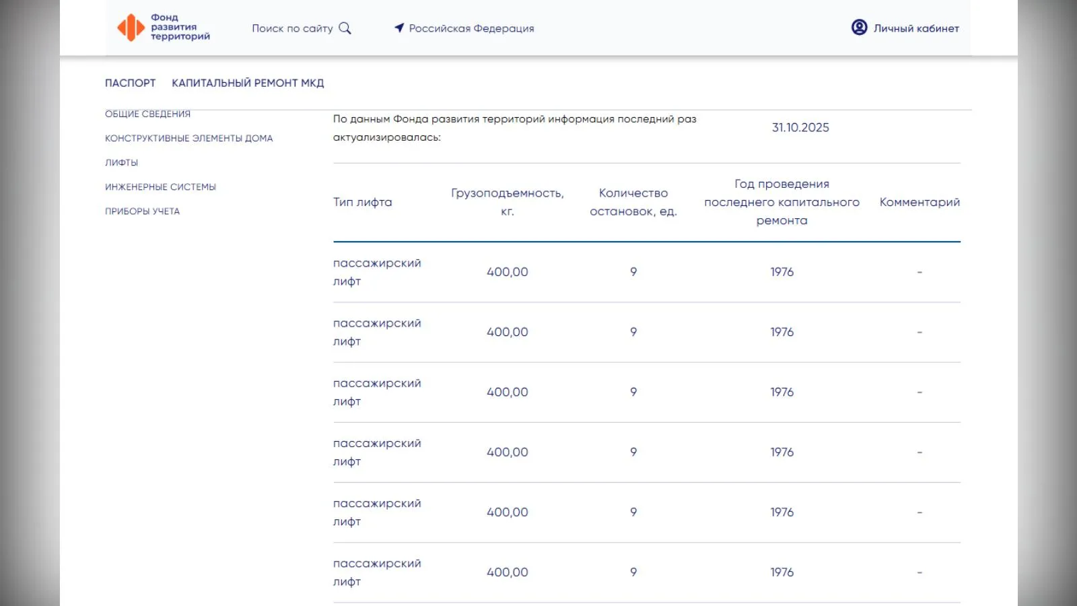The image size is (1077, 606).
Task: Open the Личный кабинет link
Action: click(915, 28)
